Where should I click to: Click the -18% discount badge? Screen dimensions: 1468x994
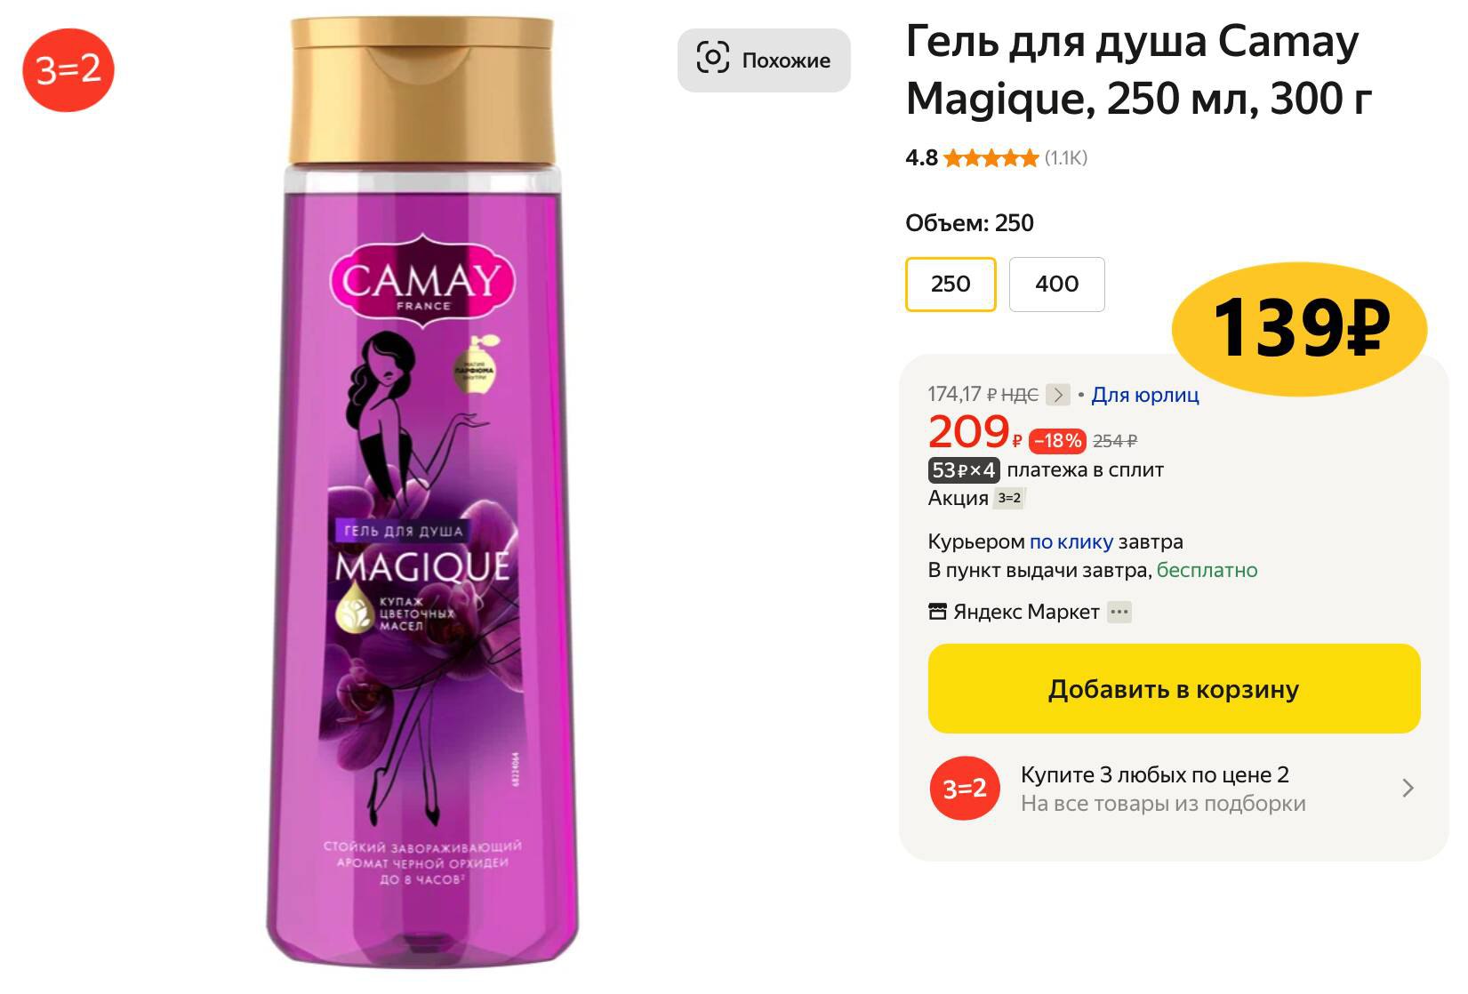1057,441
